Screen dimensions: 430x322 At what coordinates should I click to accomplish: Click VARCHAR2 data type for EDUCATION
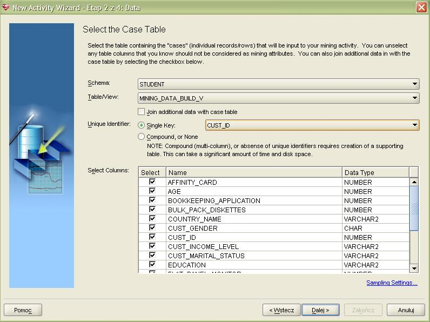click(x=375, y=265)
